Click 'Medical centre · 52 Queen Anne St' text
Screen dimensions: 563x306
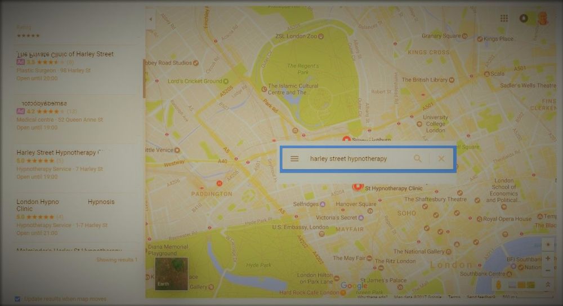pos(60,119)
